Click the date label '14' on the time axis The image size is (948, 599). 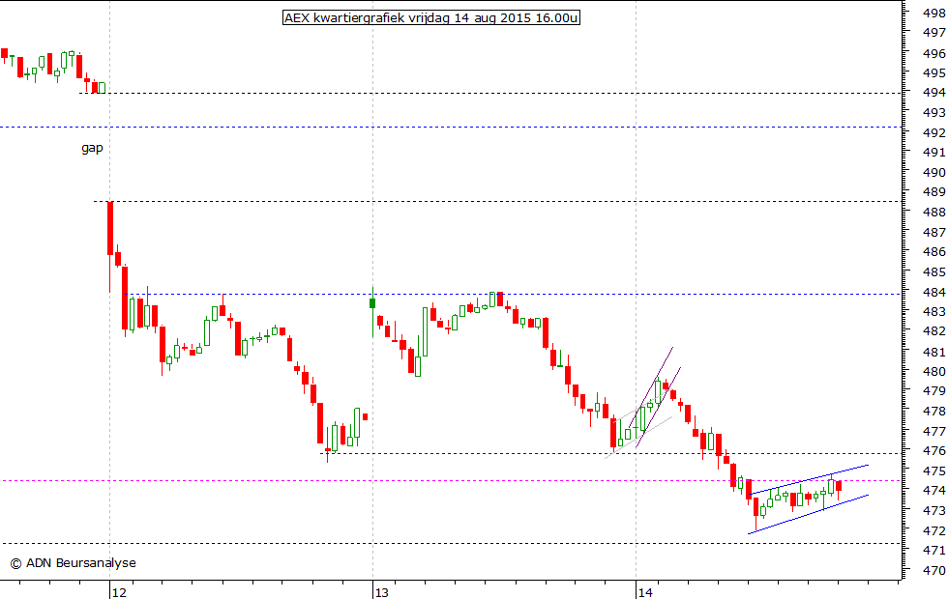point(645,592)
